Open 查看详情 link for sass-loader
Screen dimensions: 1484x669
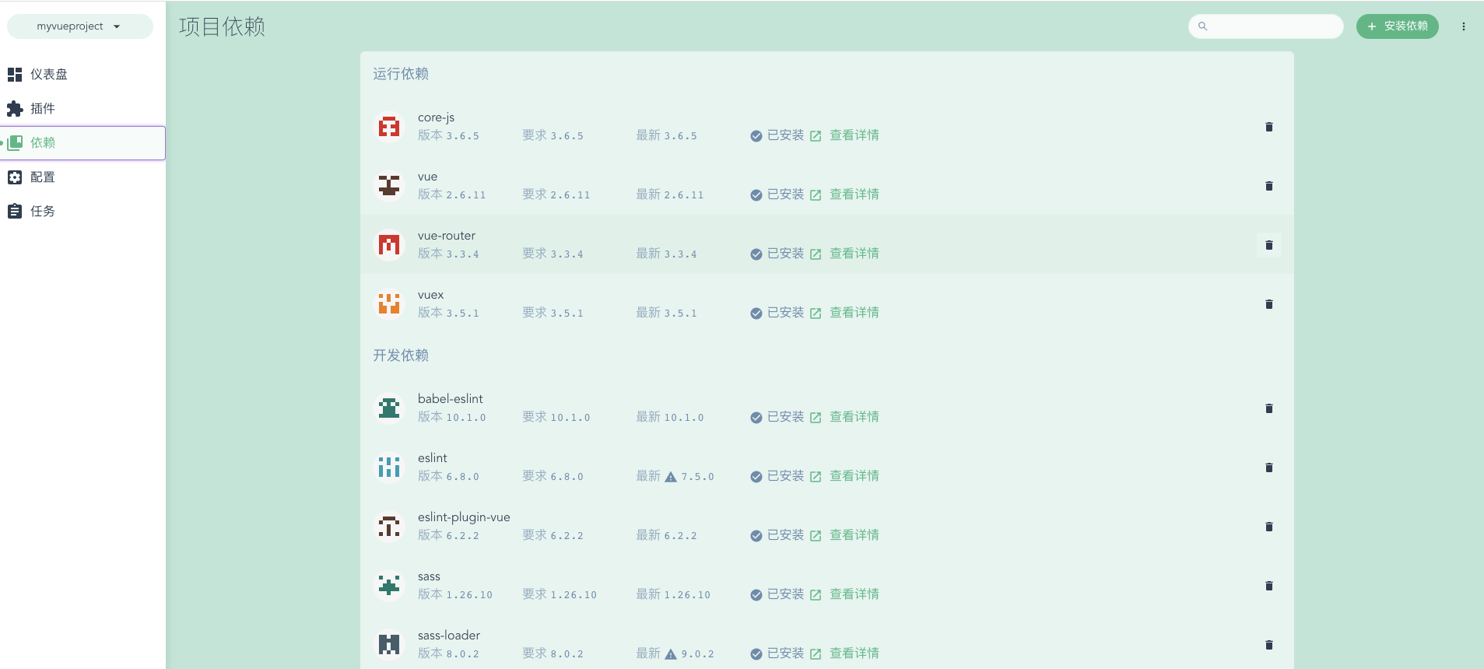(x=845, y=653)
